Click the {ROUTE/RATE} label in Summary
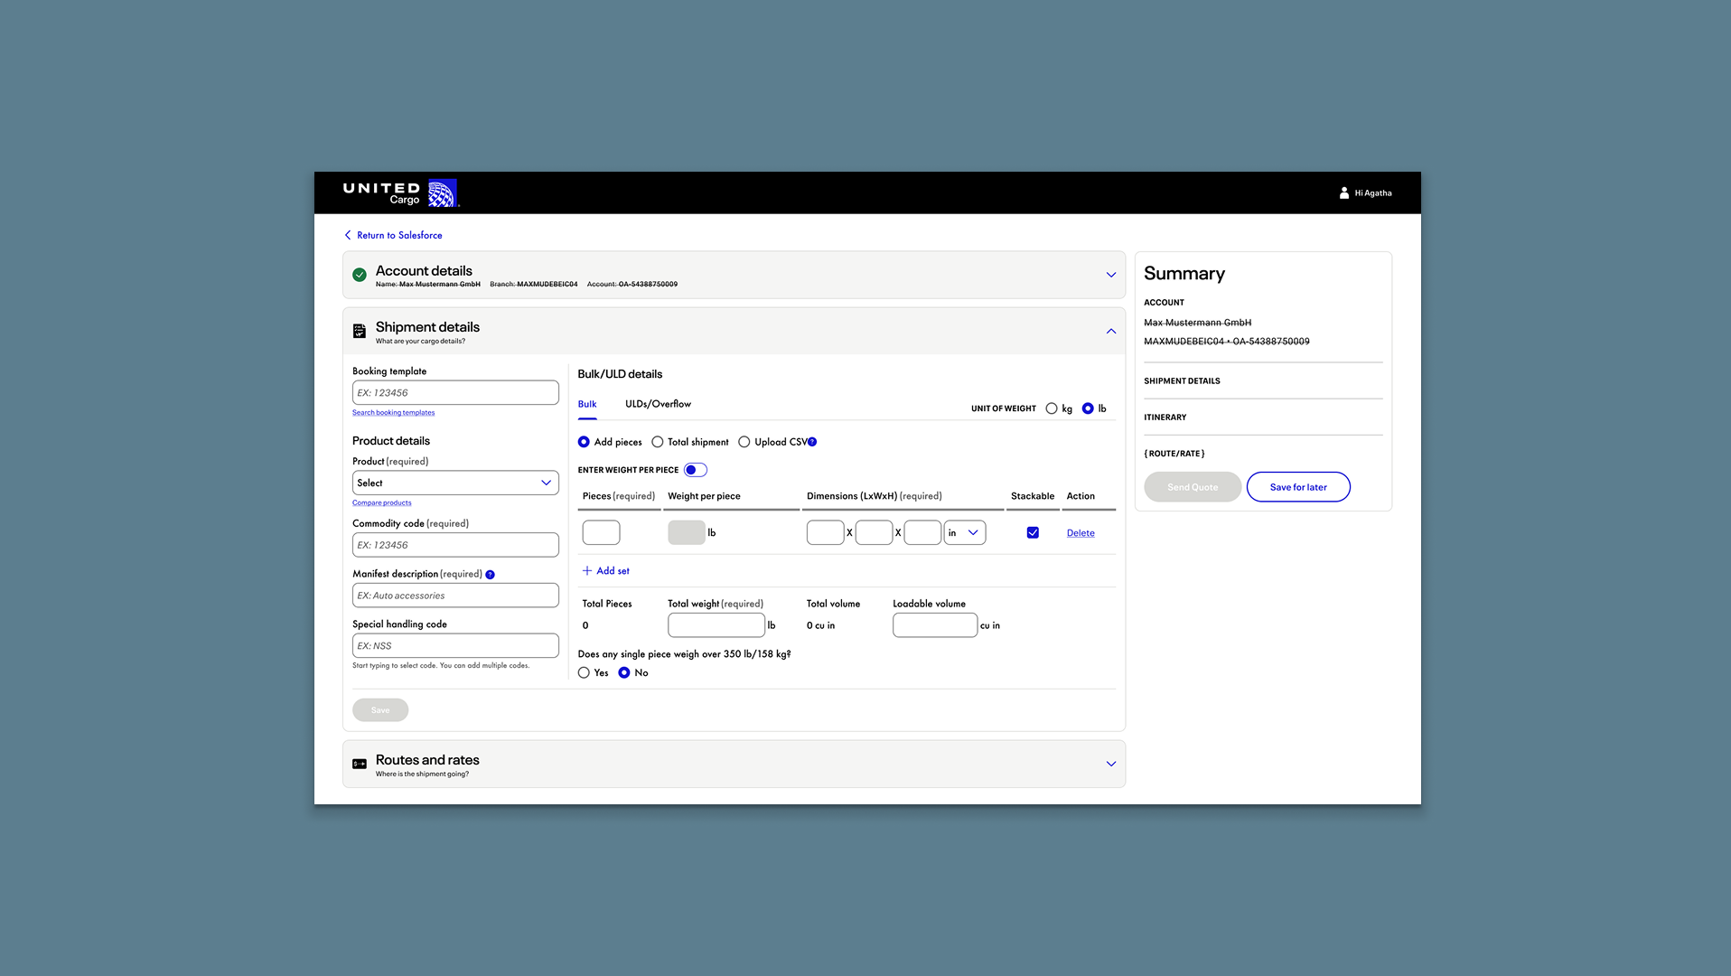The height and width of the screenshot is (976, 1731). pyautogui.click(x=1174, y=454)
